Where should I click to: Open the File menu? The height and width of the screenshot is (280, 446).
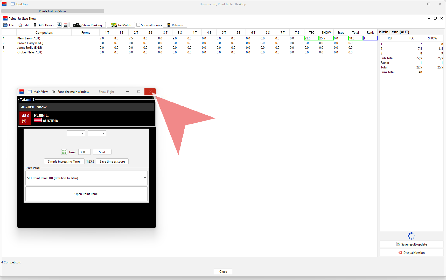coord(9,25)
